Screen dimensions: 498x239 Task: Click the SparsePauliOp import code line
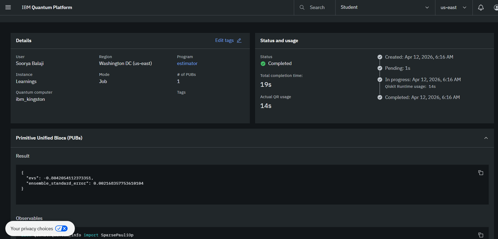[x=78, y=235]
